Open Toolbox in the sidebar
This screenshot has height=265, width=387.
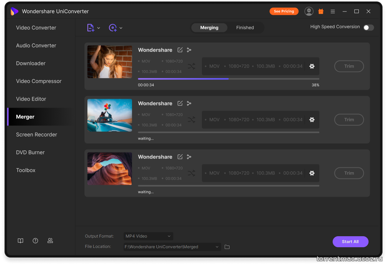(26, 170)
